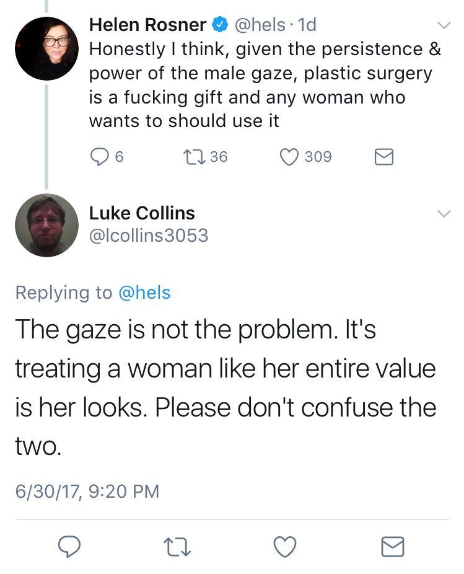Click the 1d timestamp on Helen's tweet
The height and width of the screenshot is (574, 464).
point(307,25)
